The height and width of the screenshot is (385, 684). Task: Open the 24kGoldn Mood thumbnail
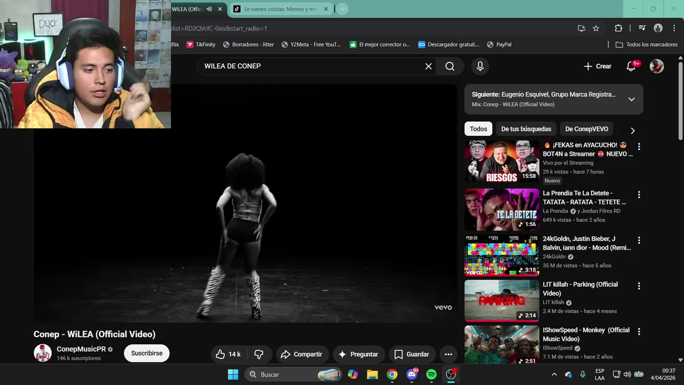click(502, 255)
